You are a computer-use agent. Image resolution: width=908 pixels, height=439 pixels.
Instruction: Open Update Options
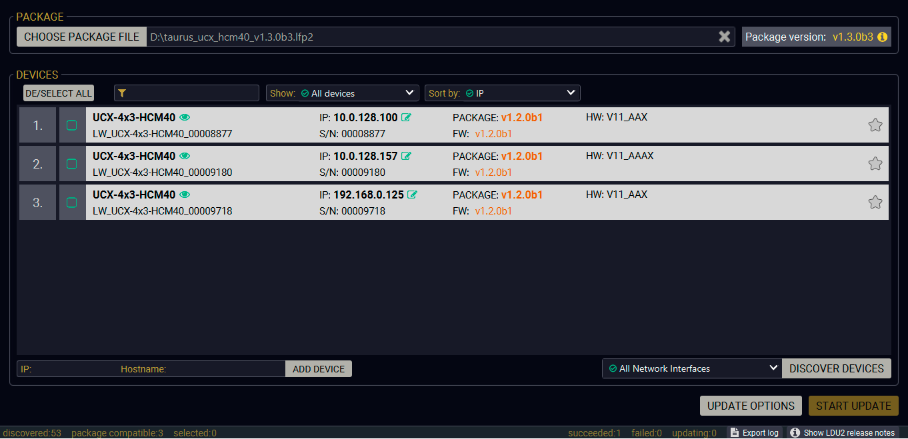point(751,406)
